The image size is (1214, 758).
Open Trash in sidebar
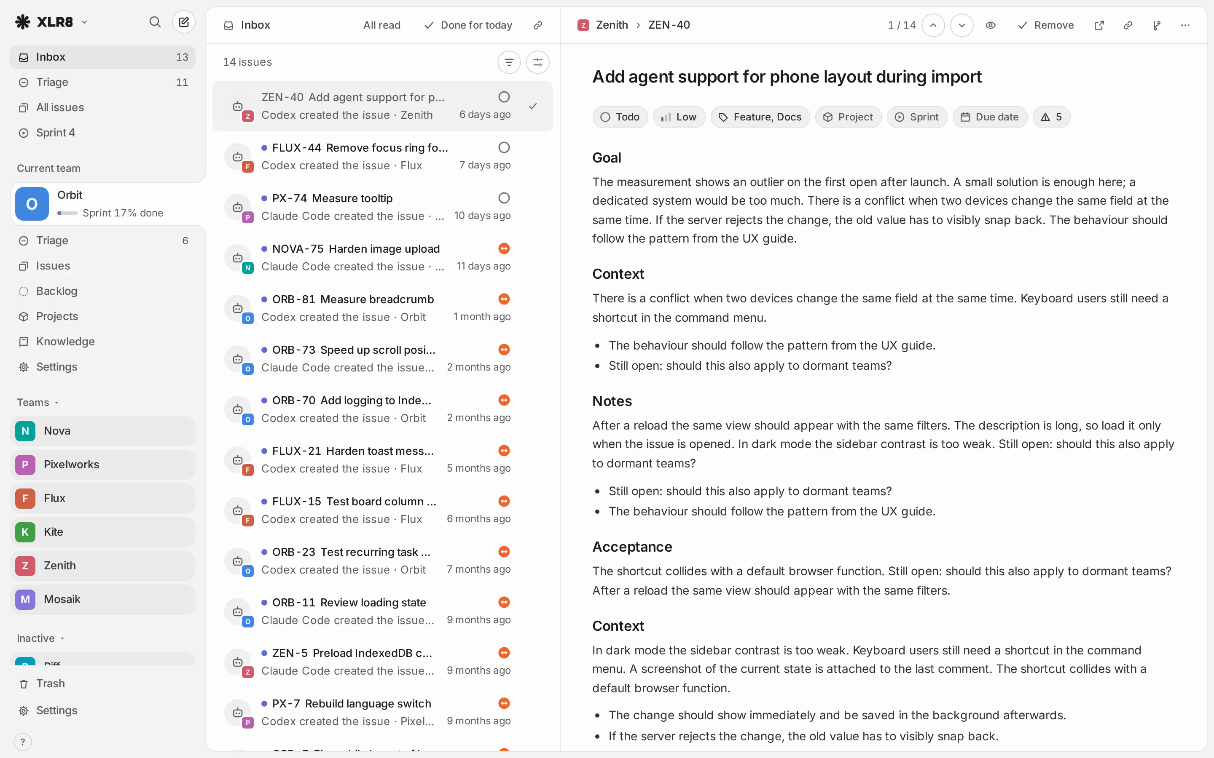pos(102,684)
